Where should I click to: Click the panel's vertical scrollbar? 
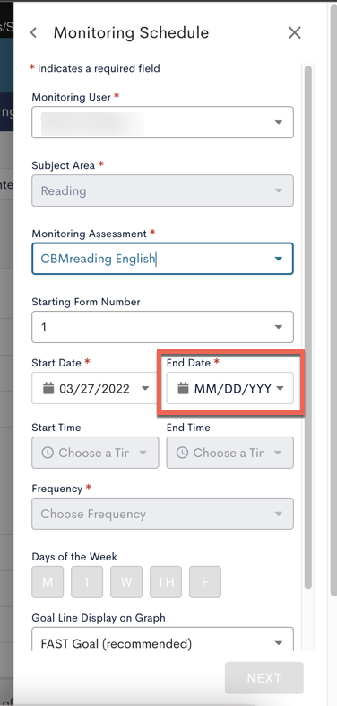[x=307, y=326]
